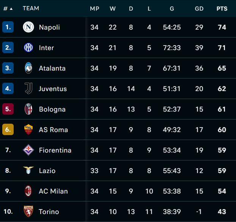Select the Torino club crest
Viewport: 236px width, 222px height.
point(28,211)
